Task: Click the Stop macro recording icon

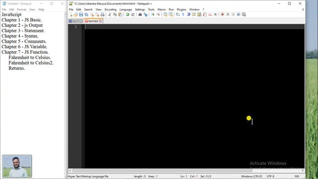Action: [x=228, y=14]
